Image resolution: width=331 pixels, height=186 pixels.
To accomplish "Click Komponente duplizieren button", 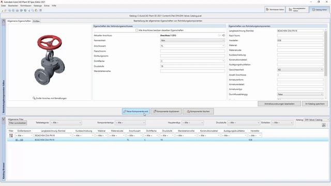I will (x=166, y=112).
